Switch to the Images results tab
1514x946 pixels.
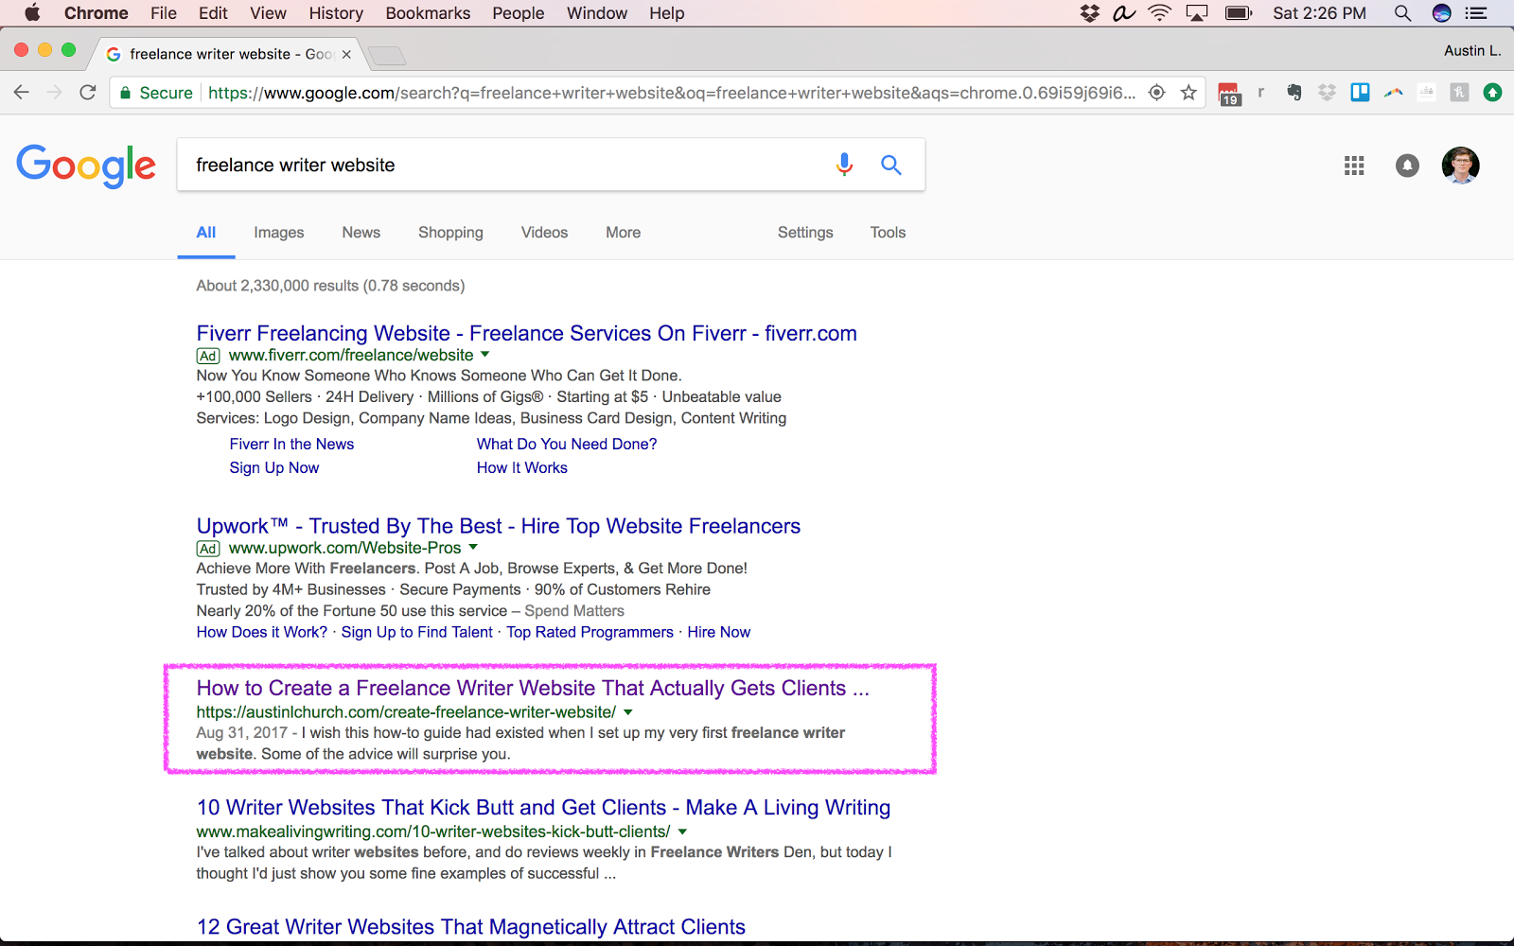point(279,232)
